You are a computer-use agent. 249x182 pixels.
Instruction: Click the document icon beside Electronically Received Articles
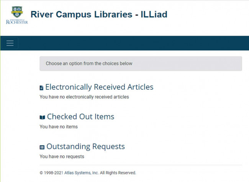[x=42, y=88]
